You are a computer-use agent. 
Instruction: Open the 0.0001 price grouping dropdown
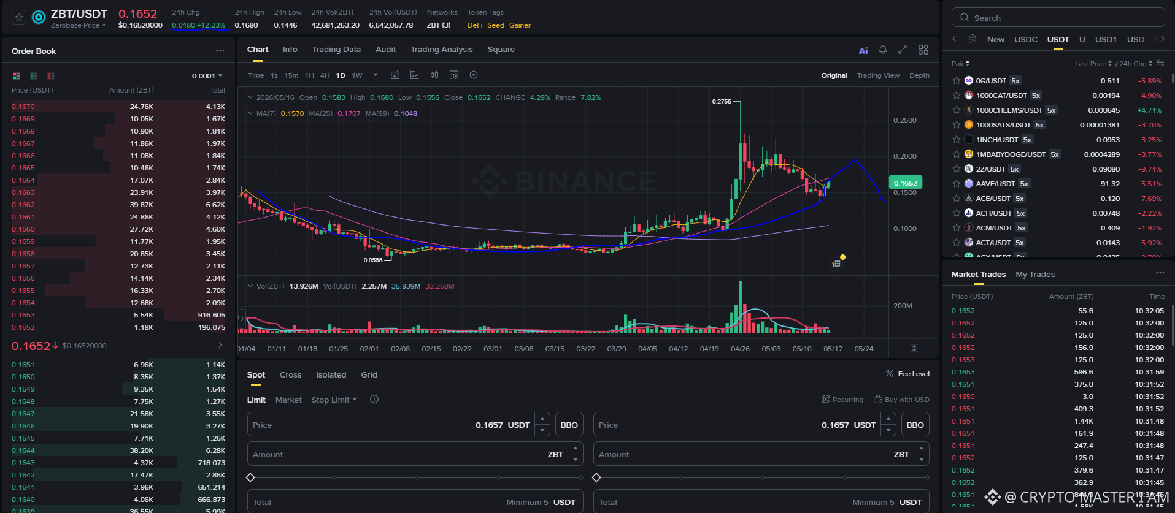[207, 76]
